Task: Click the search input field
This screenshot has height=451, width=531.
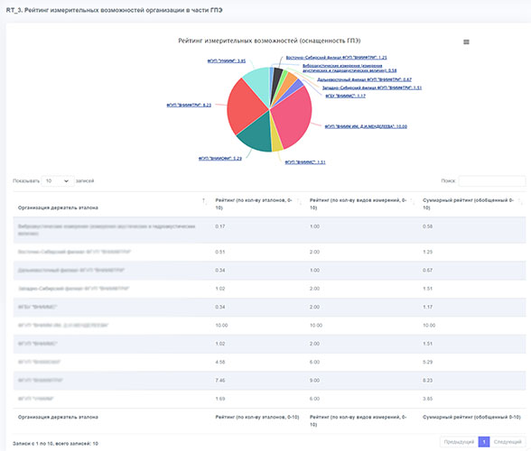Action: click(x=492, y=181)
